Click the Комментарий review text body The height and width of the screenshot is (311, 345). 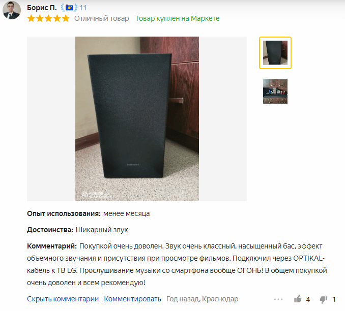click(x=177, y=264)
